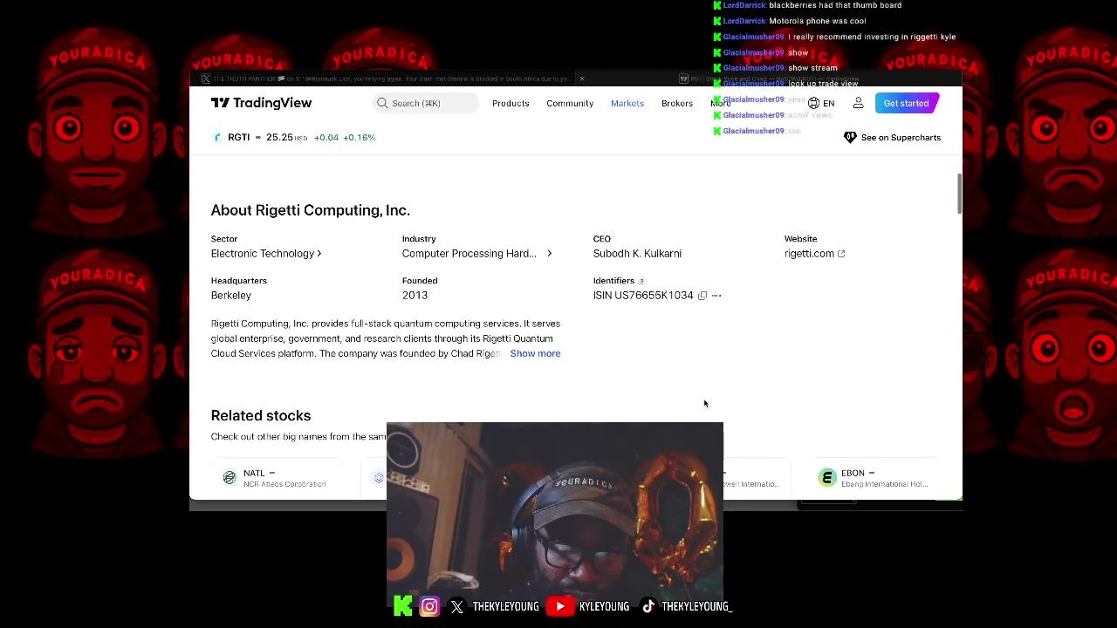Click the 25.25 price value
This screenshot has width=1117, height=628.
click(279, 137)
